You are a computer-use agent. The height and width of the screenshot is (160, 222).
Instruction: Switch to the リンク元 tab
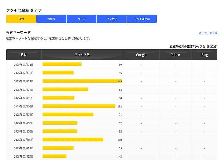[x=111, y=19]
